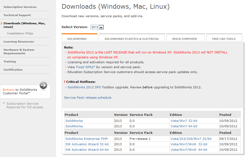Open the Fixed SPRs link
246x157 pixels.
pyautogui.click(x=86, y=67)
